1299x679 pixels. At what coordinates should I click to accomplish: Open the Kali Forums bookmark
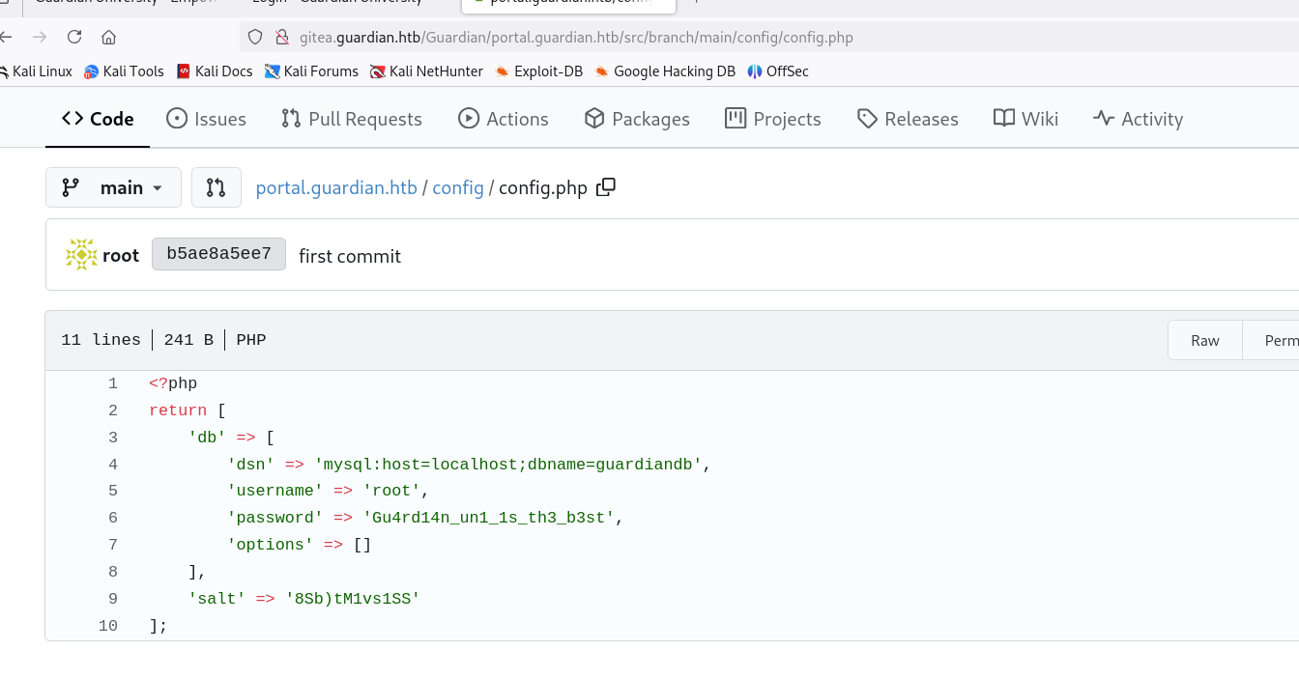[x=311, y=71]
